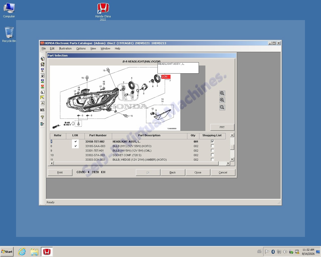Image resolution: width=321 pixels, height=257 pixels.
Task: Click the blue I with person icon
Action: [x=42, y=70]
